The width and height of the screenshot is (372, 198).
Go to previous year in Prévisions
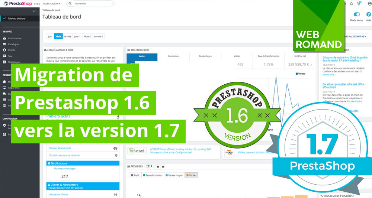158,166
